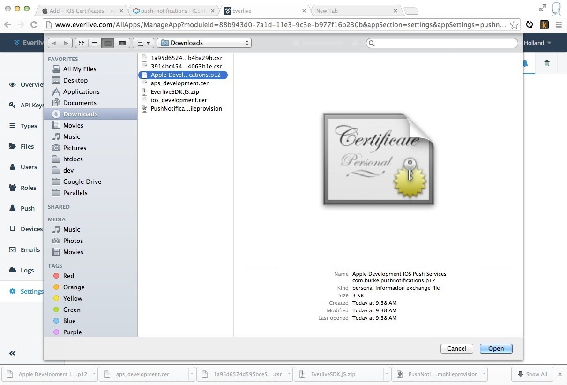Viewport: 567px width, 385px height.
Task: Switch file dialog to list view
Action: [x=95, y=43]
